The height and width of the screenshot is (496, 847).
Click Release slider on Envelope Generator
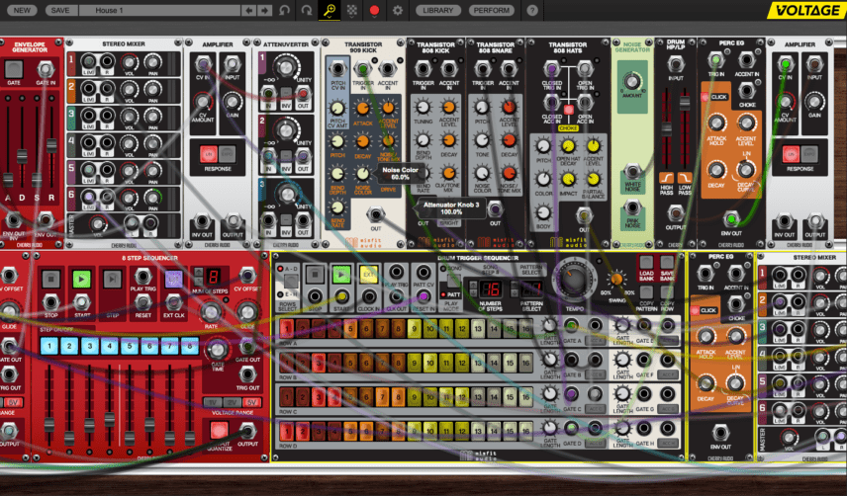point(51,145)
